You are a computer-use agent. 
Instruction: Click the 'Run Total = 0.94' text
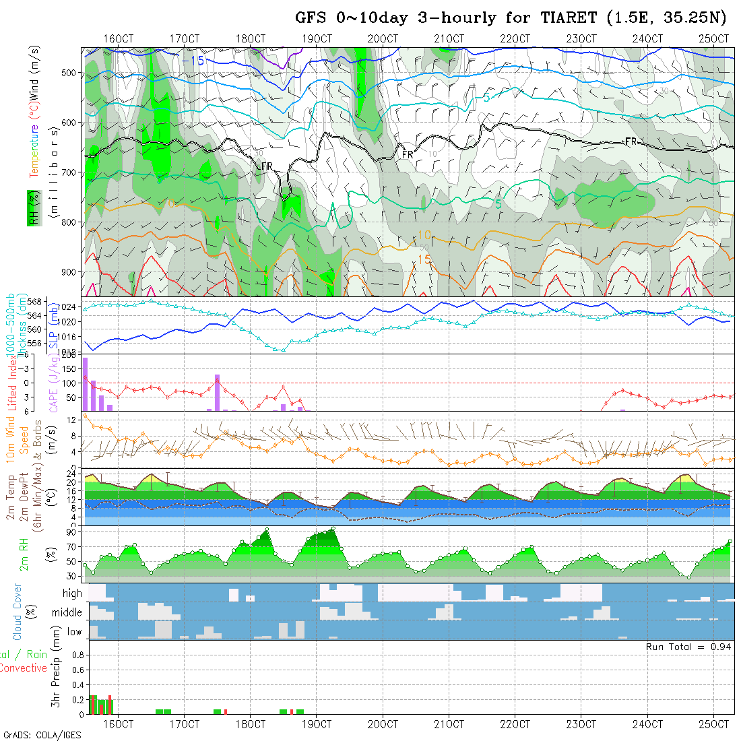click(688, 647)
